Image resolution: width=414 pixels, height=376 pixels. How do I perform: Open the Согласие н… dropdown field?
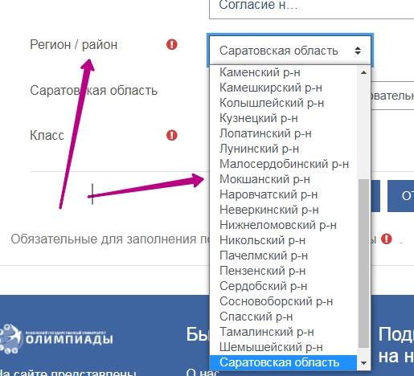tap(311, 8)
